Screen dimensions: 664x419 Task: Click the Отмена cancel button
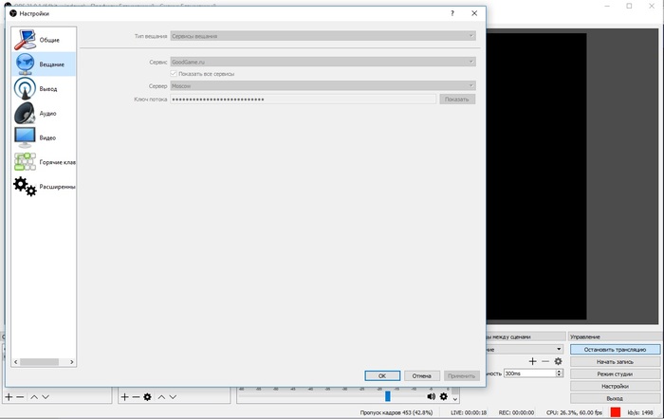(x=421, y=375)
